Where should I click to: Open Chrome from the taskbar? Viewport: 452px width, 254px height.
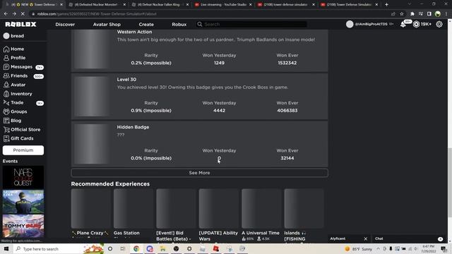pos(136,249)
